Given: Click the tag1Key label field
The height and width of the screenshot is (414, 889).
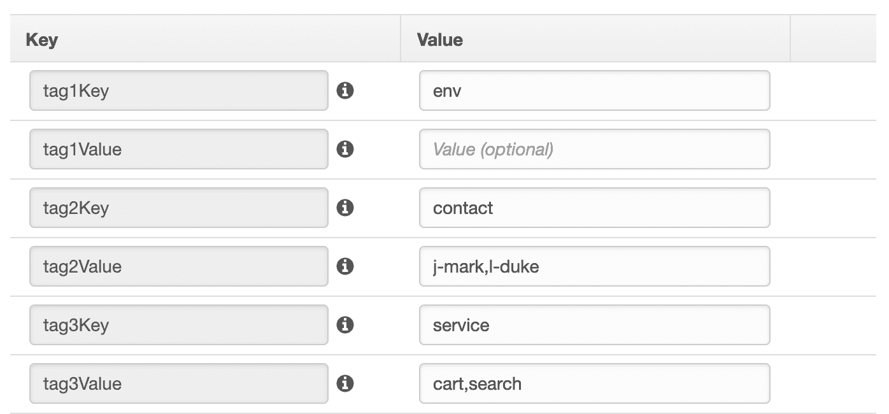Looking at the screenshot, I should coord(178,90).
